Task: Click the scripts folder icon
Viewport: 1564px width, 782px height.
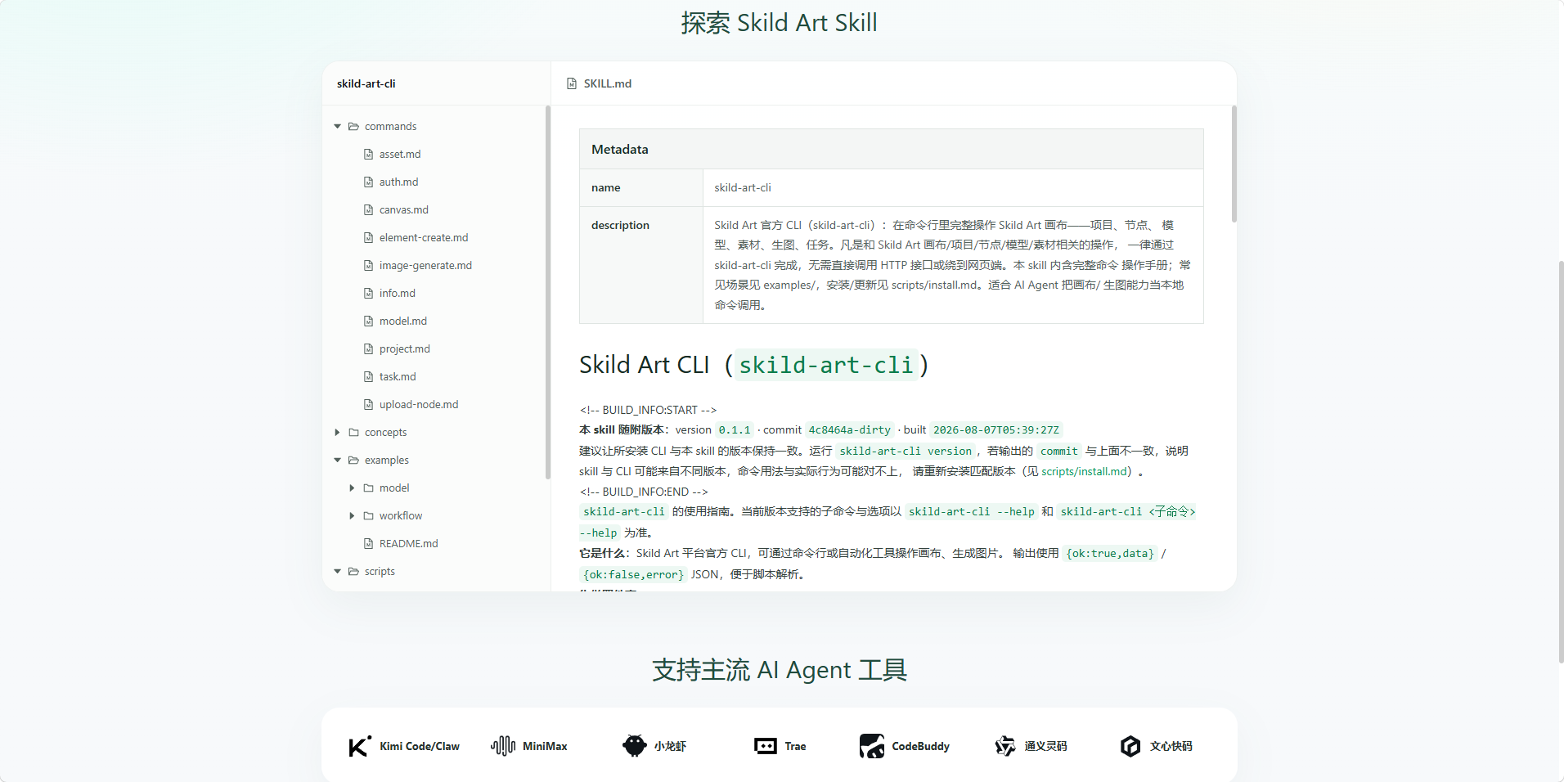Action: [354, 572]
